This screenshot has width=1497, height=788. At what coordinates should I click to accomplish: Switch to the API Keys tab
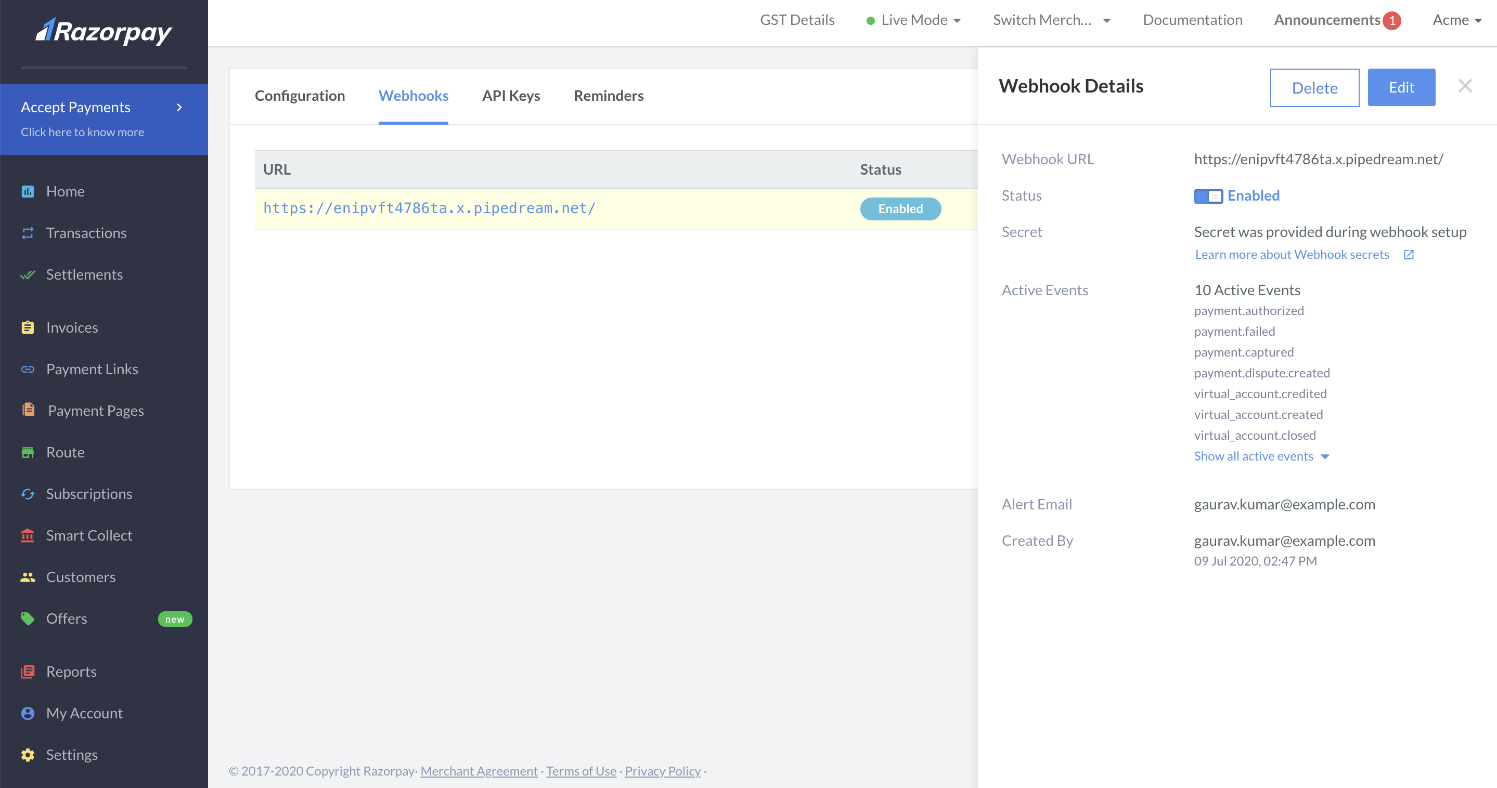(511, 95)
